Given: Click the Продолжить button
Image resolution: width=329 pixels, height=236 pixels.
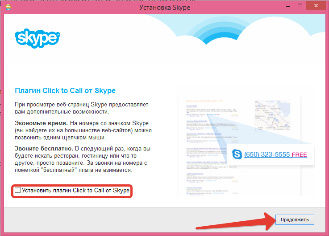Looking at the screenshot, I should [x=295, y=220].
